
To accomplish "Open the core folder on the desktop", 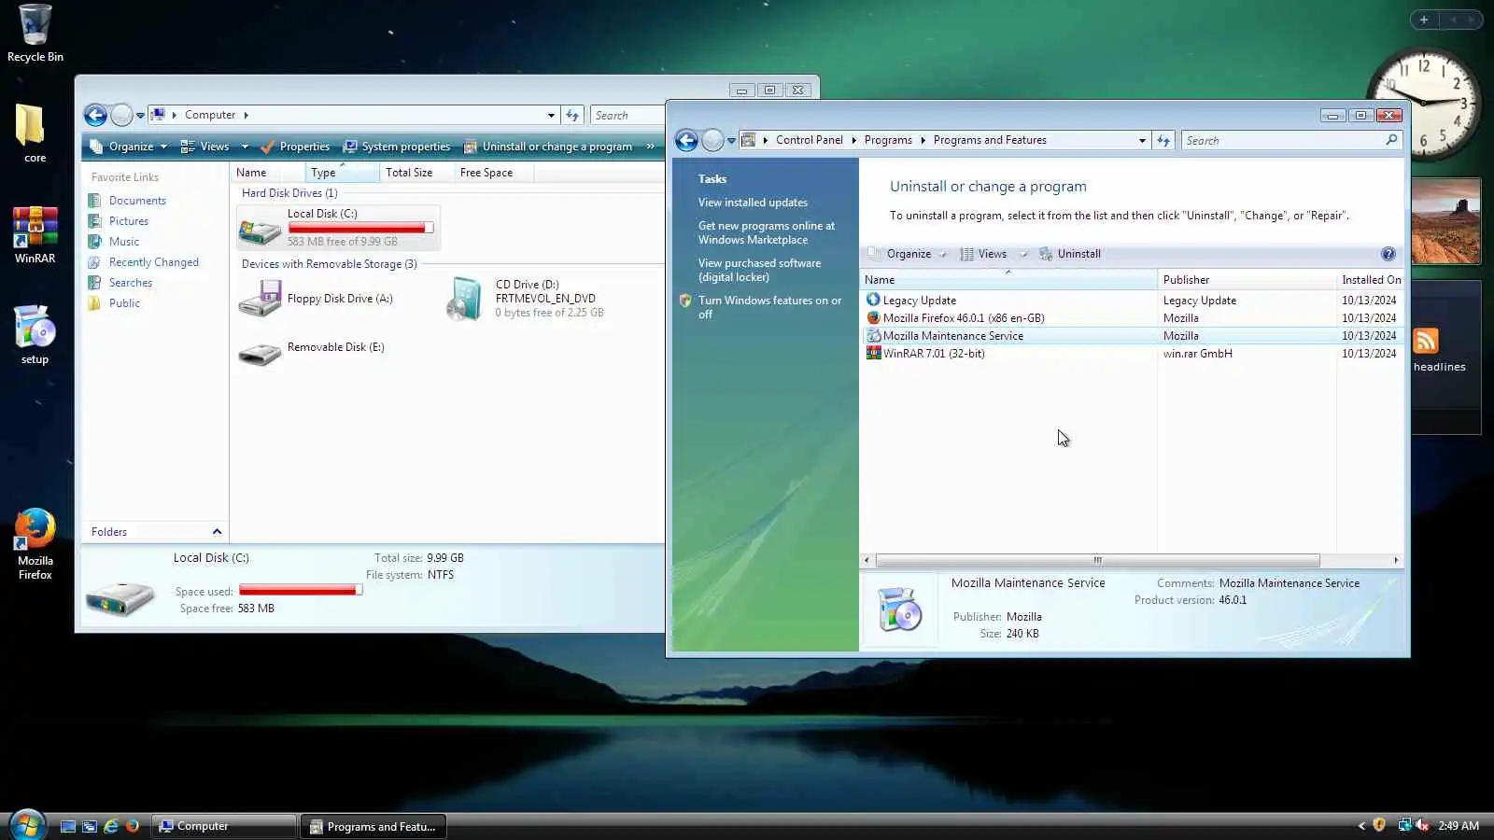I will tap(35, 133).
